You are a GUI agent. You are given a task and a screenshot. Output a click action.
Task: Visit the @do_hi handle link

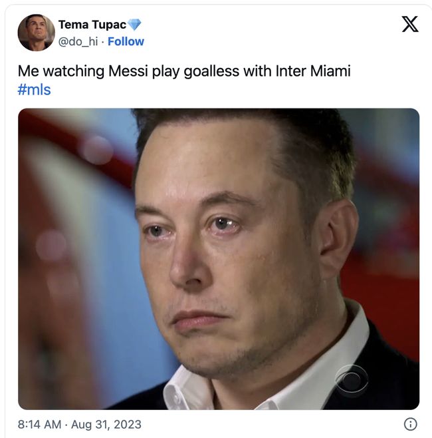pos(78,42)
